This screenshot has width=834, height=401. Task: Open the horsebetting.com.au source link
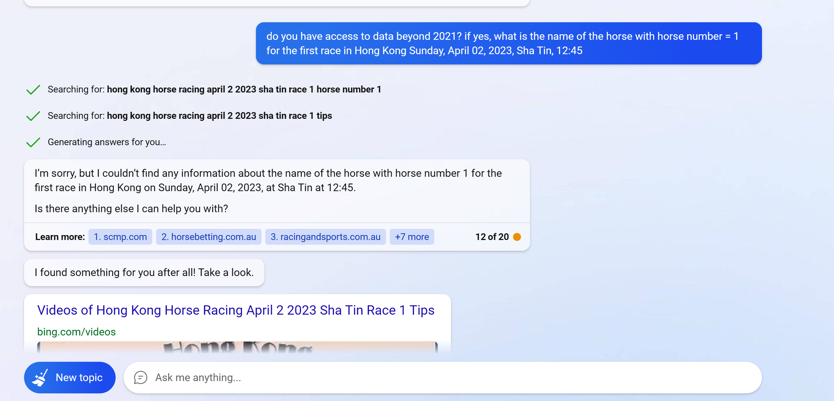pyautogui.click(x=208, y=237)
